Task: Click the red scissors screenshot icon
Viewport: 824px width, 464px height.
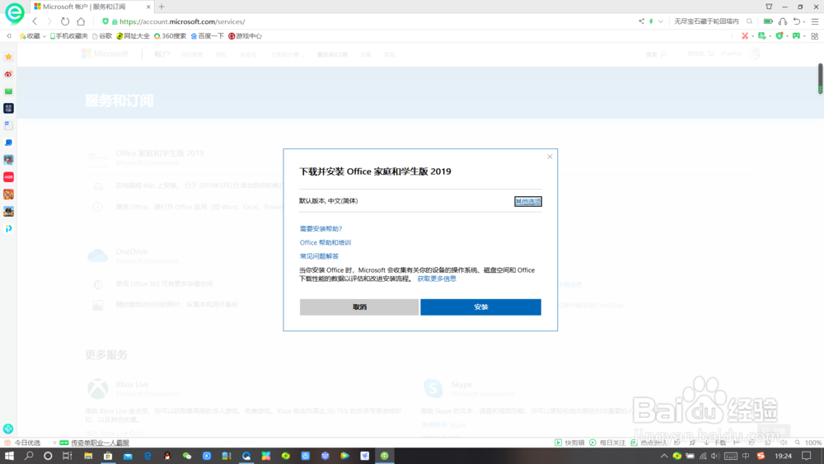Action: pos(745,35)
